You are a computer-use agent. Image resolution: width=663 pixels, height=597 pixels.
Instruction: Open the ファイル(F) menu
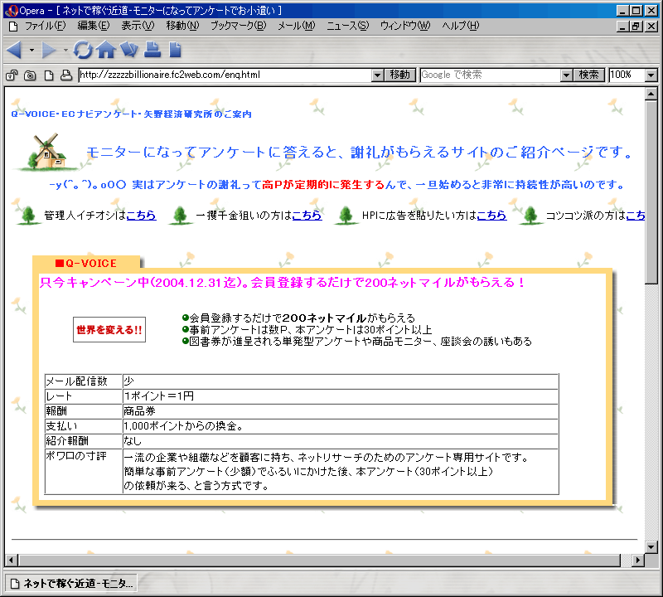46,26
